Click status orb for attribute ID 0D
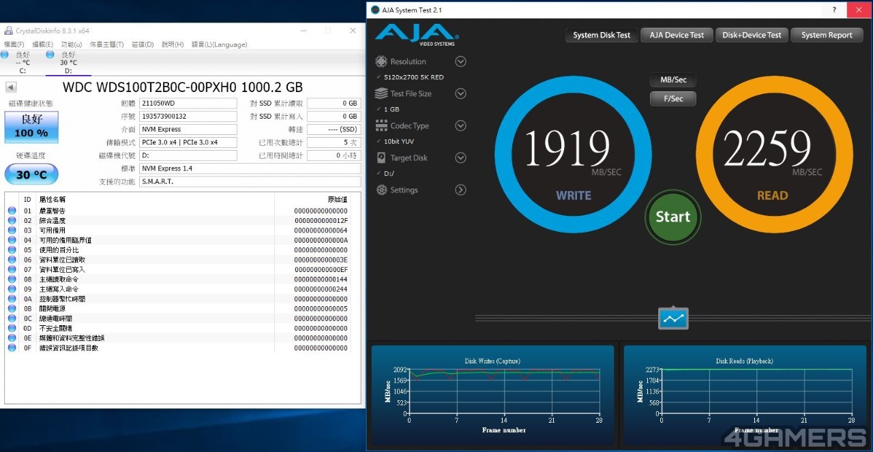The image size is (873, 452). [x=12, y=328]
